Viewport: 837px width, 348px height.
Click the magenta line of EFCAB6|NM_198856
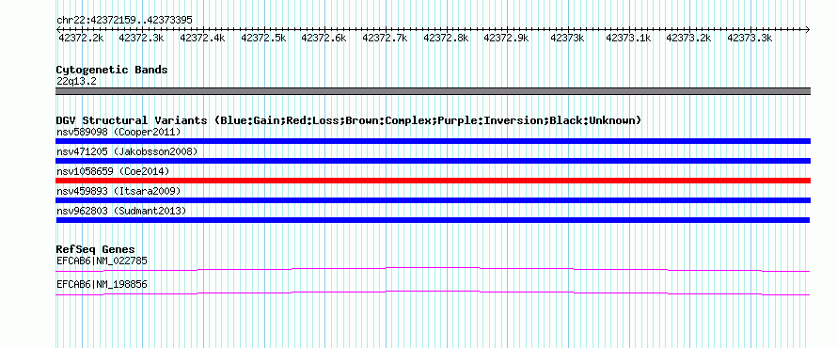point(433,293)
